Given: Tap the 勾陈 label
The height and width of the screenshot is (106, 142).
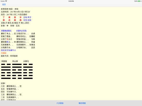Looking at the screenshot, I should click(x=33, y=39).
